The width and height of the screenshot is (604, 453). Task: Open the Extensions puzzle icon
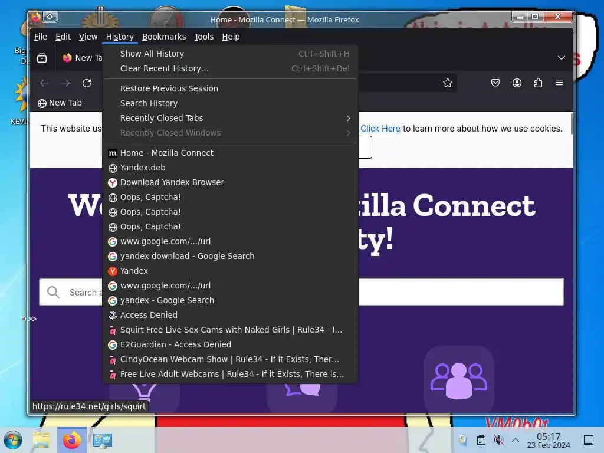pos(538,83)
